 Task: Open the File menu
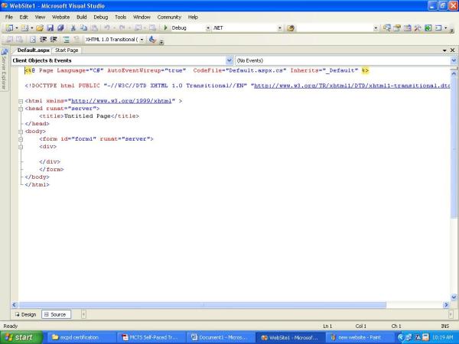point(8,18)
